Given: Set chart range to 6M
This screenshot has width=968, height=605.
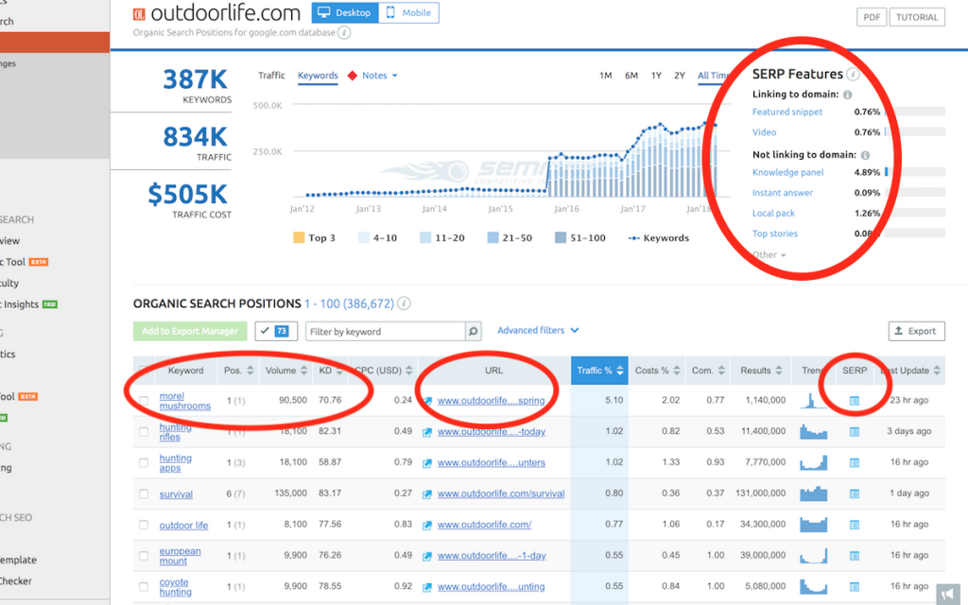Looking at the screenshot, I should click(631, 76).
